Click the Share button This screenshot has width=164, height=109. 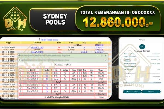tap(151, 92)
